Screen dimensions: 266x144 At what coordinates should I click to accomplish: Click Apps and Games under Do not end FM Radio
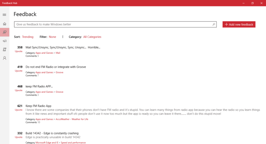point(44,72)
